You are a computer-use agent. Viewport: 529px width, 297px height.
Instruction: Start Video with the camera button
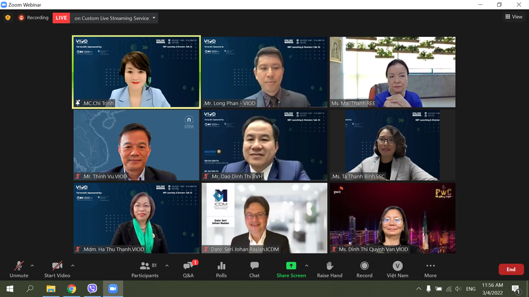[x=57, y=269]
